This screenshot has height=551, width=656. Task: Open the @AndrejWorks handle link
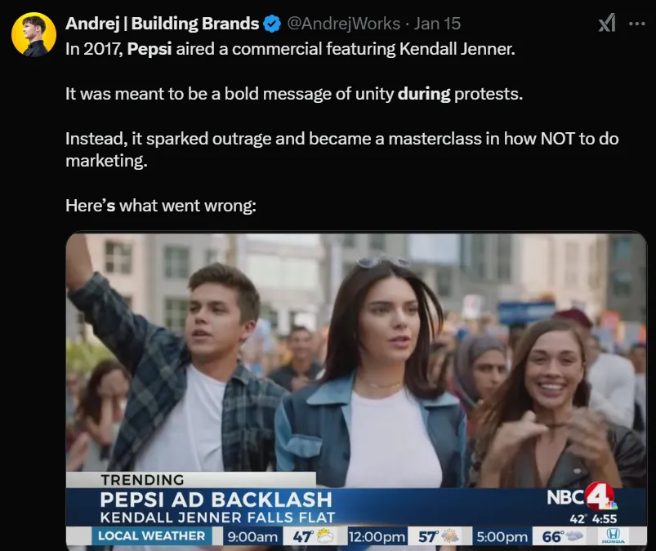coord(344,24)
